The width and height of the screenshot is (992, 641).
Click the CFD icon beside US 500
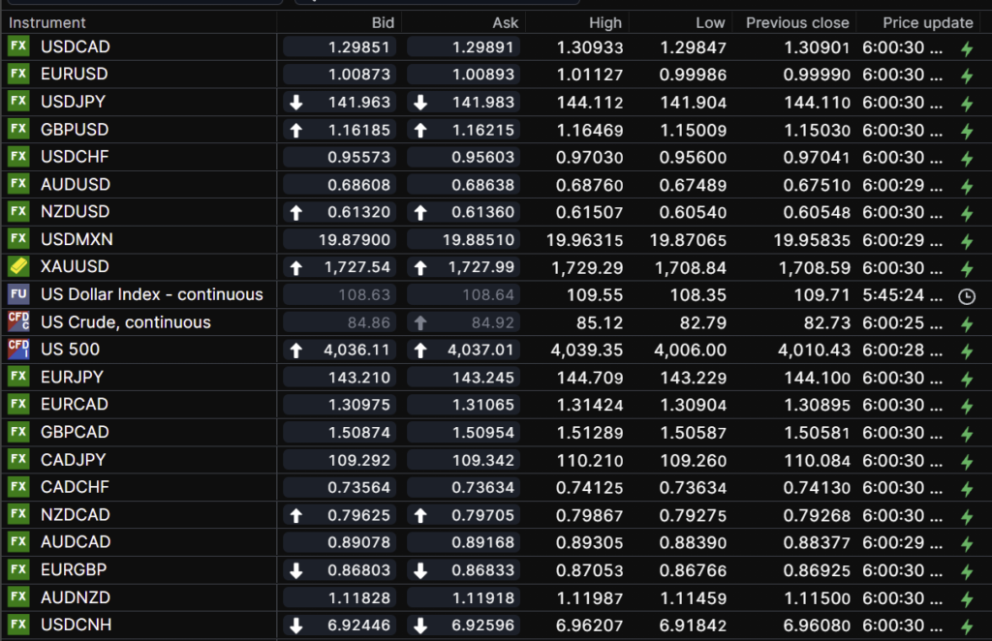(x=18, y=349)
